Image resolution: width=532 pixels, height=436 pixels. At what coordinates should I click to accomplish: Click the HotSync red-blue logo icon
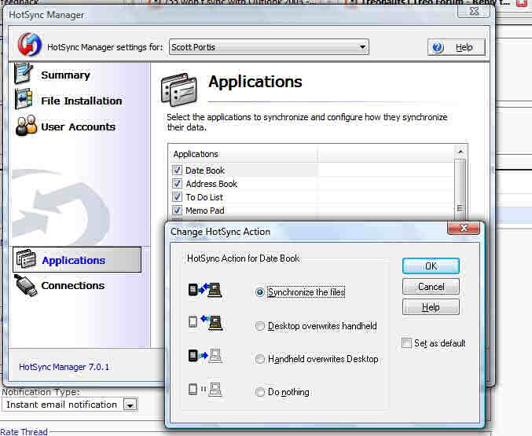30,45
